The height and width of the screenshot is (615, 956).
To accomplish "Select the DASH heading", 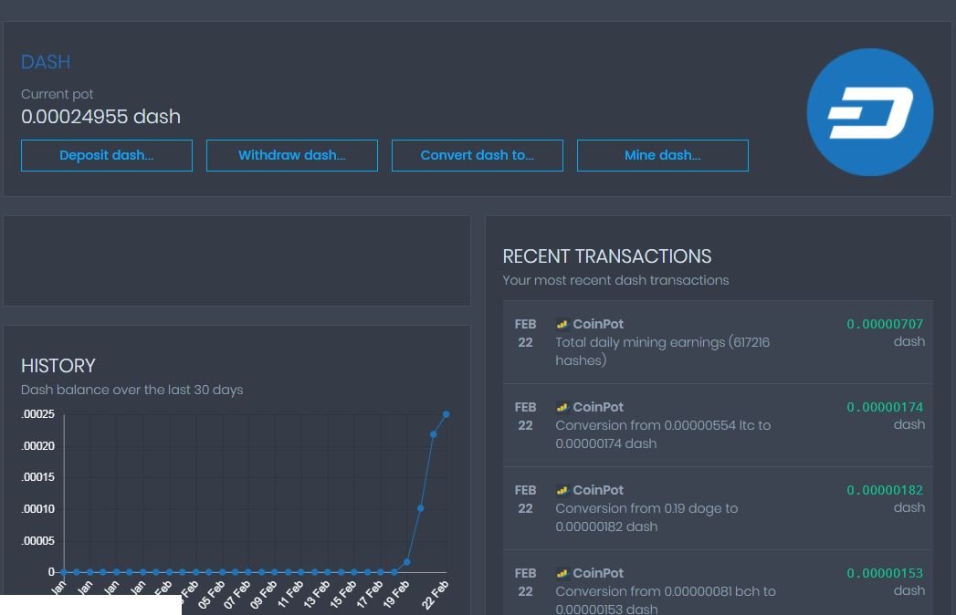I will [x=46, y=62].
